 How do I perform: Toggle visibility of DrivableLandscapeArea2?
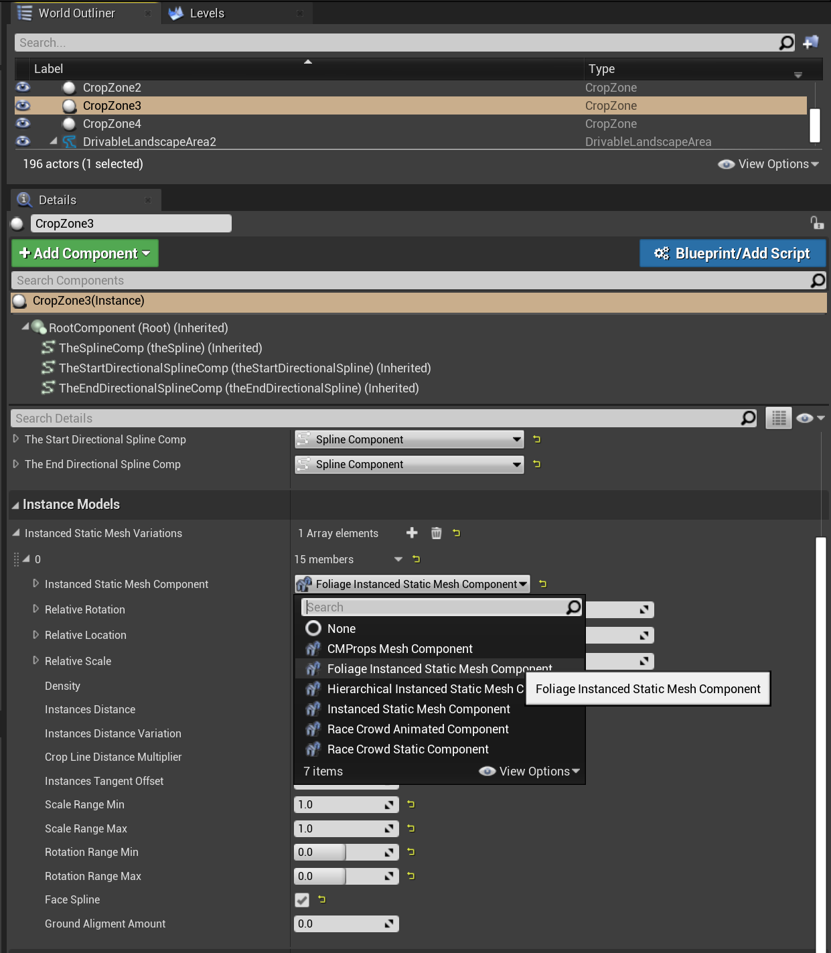[22, 141]
